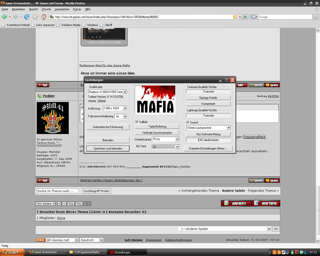Open the 703 Seiten page dropdown

(x=45, y=203)
